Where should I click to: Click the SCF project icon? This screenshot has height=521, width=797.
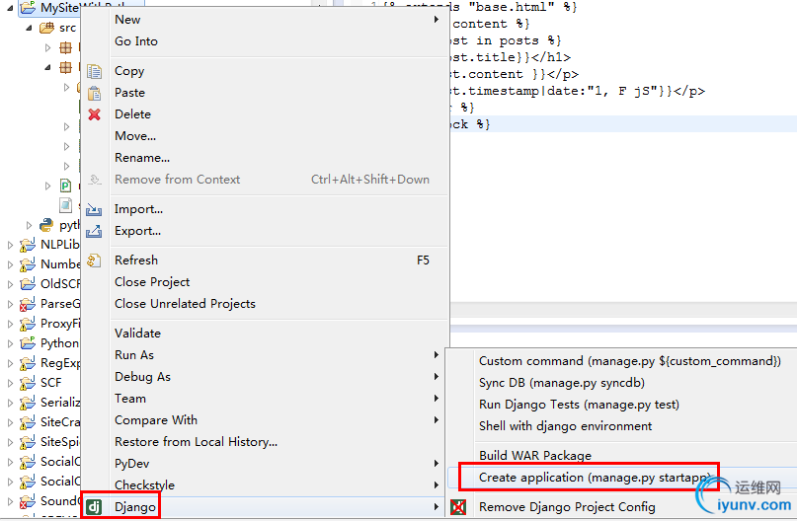pos(28,383)
